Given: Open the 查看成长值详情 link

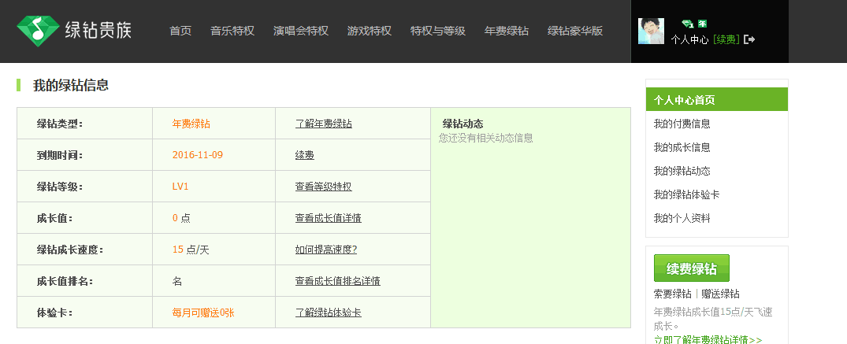Looking at the screenshot, I should [329, 218].
